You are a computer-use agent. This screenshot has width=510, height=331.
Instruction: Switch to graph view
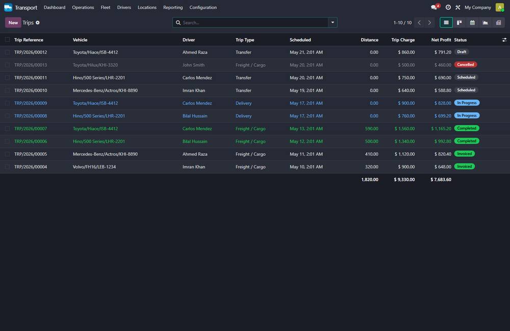[486, 22]
